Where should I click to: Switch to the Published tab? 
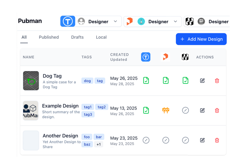[x=49, y=37]
